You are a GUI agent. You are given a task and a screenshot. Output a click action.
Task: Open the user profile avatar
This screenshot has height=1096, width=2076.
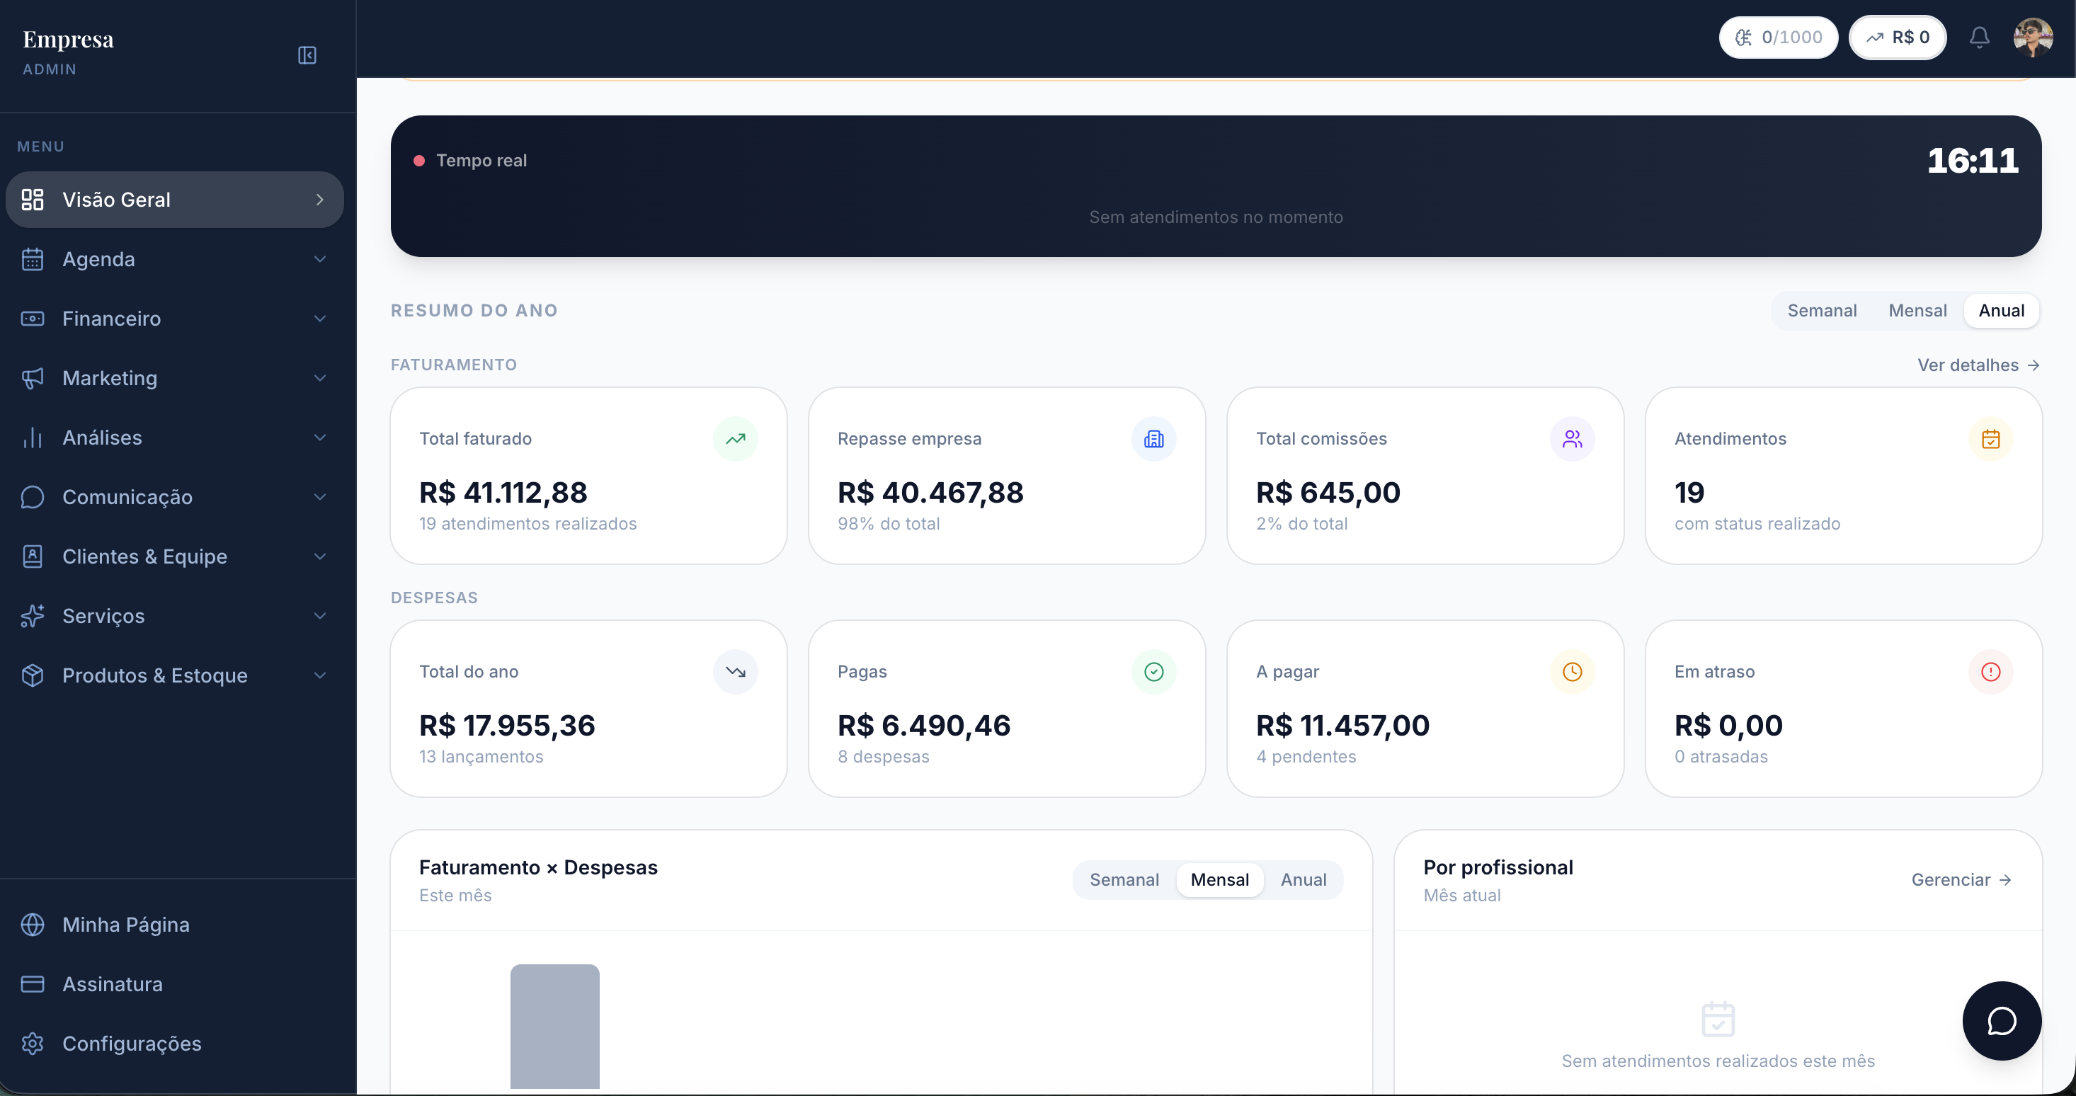point(2033,37)
